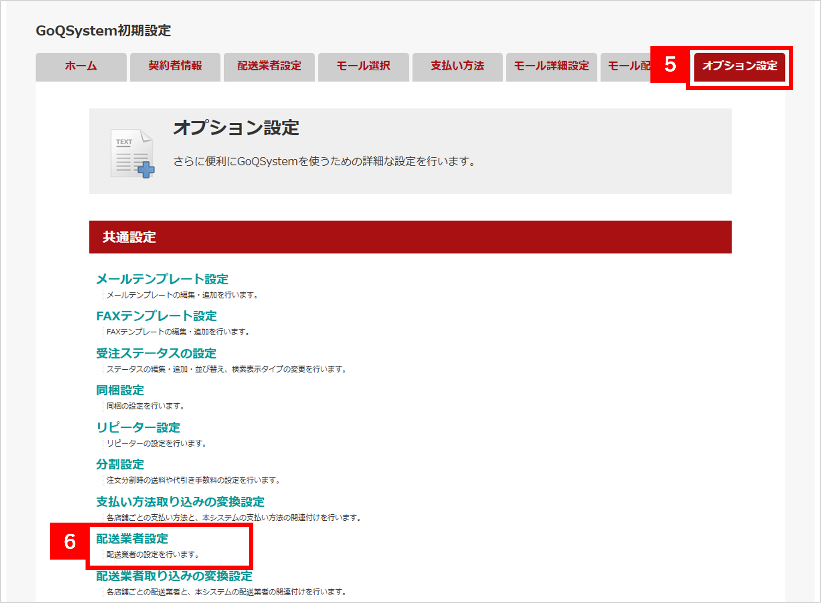821x603 pixels.
Task: Open the ホーム tab
Action: coord(81,66)
